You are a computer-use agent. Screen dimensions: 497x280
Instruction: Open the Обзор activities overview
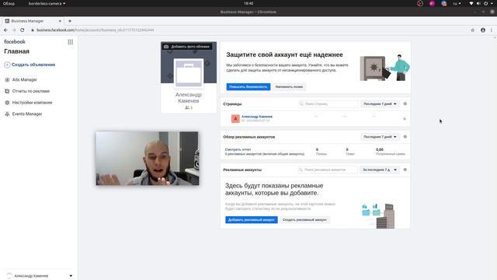[x=9, y=3]
